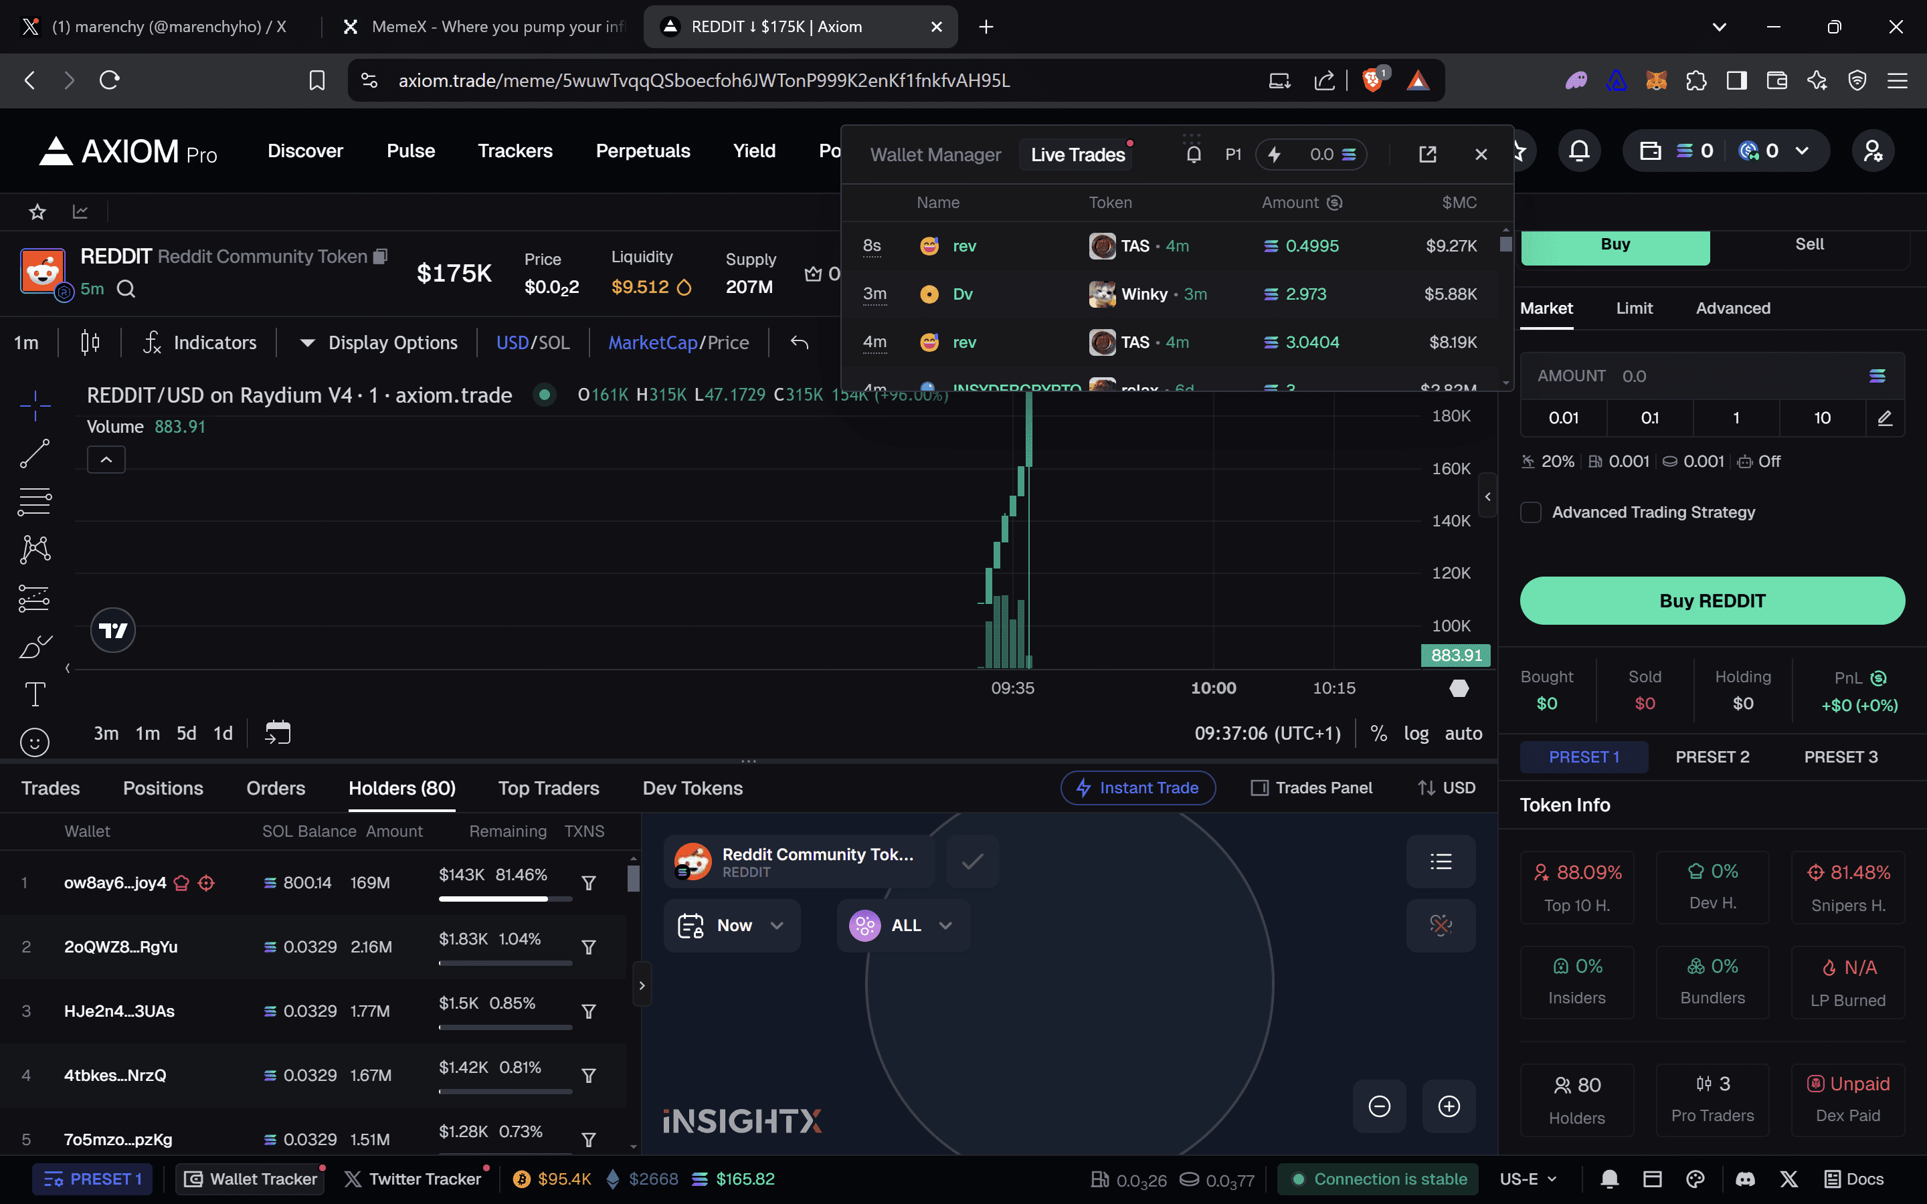
Task: Toggle log scale on chart
Action: pos(1415,733)
